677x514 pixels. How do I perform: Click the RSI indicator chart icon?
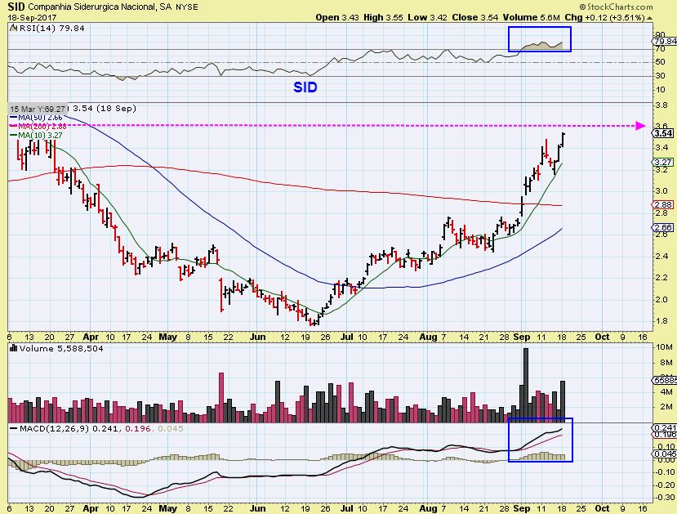tap(13, 28)
